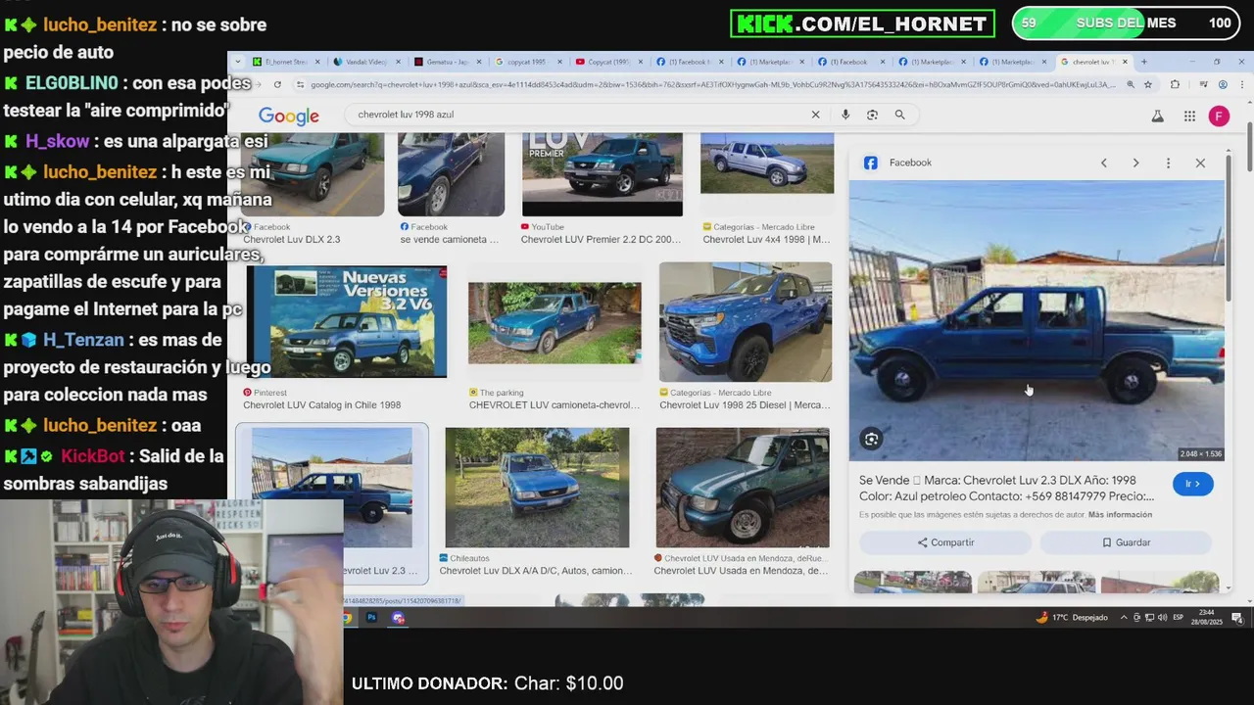The image size is (1254, 705).
Task: Show next image in preview panel
Action: pyautogui.click(x=1135, y=163)
